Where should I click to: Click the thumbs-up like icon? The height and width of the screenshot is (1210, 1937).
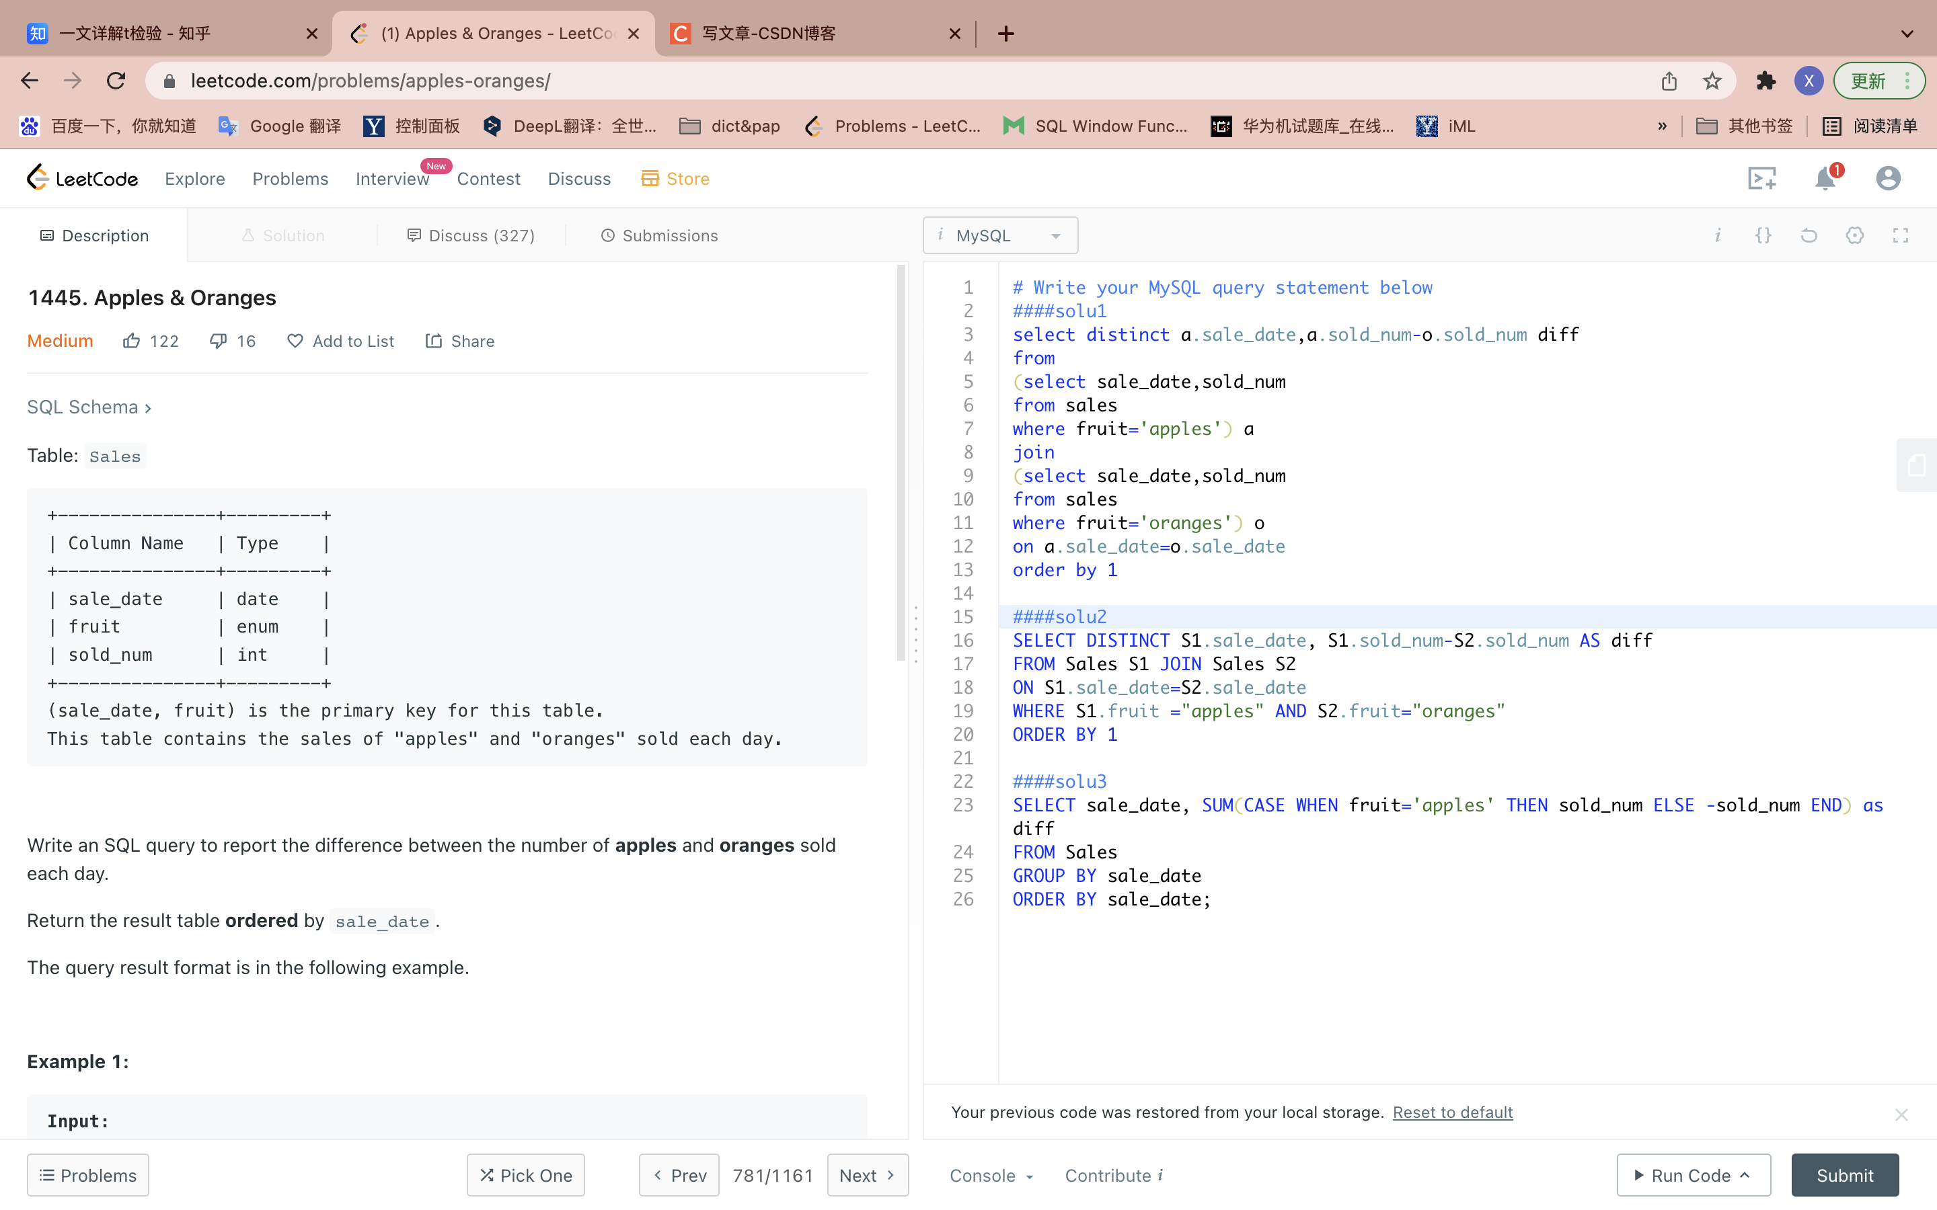point(131,341)
